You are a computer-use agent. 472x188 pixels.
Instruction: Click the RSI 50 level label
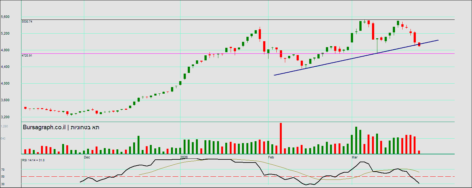3,177
